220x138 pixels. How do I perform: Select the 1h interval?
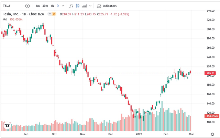pyautogui.click(x=52, y=6)
